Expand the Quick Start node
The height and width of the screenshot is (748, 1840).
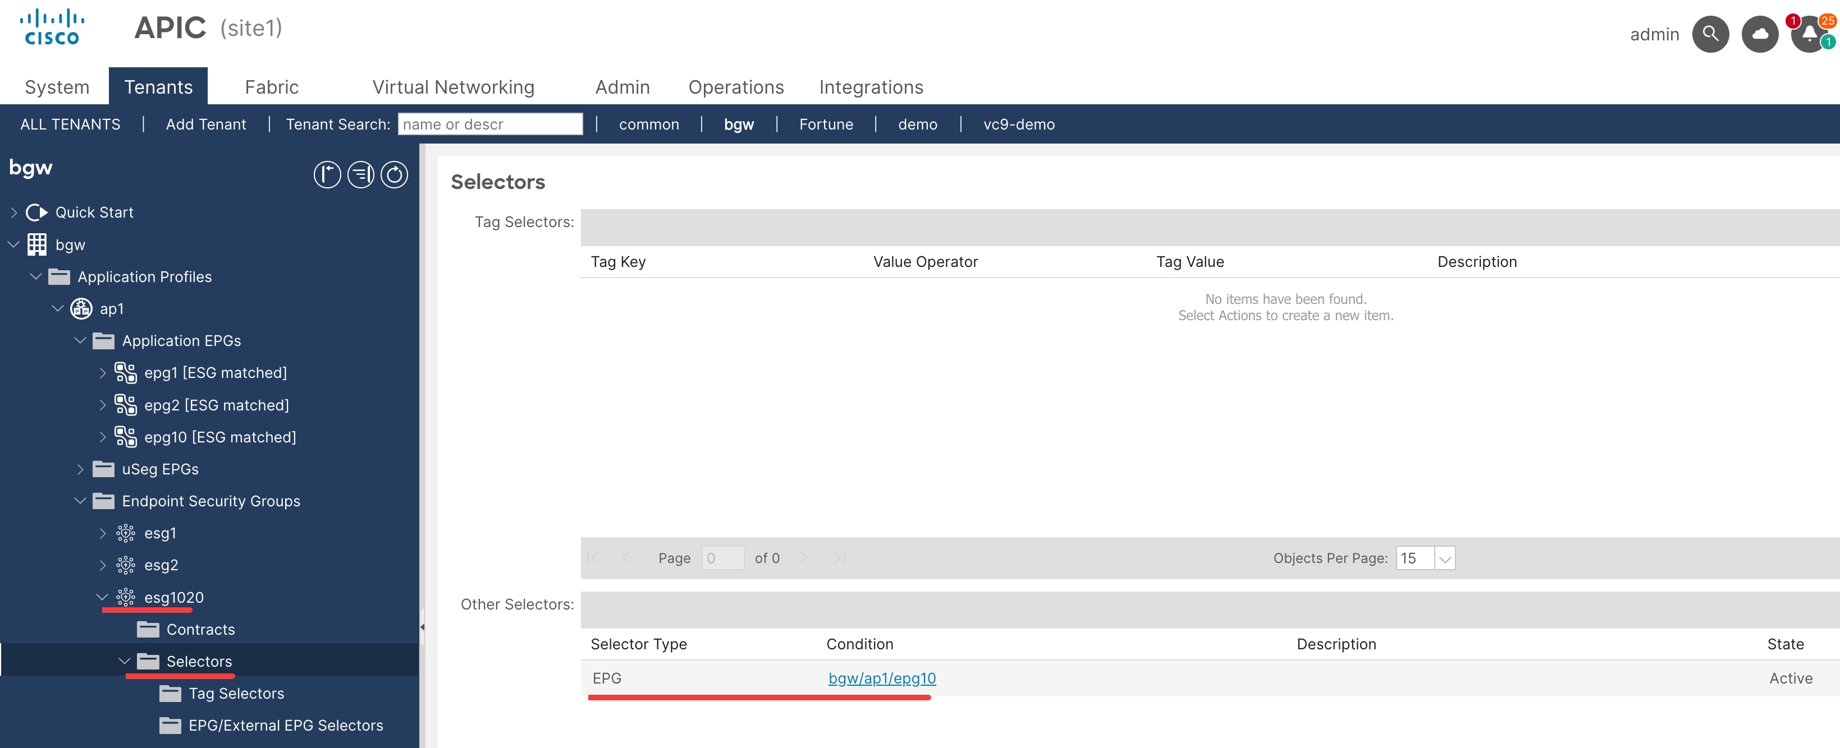(13, 212)
